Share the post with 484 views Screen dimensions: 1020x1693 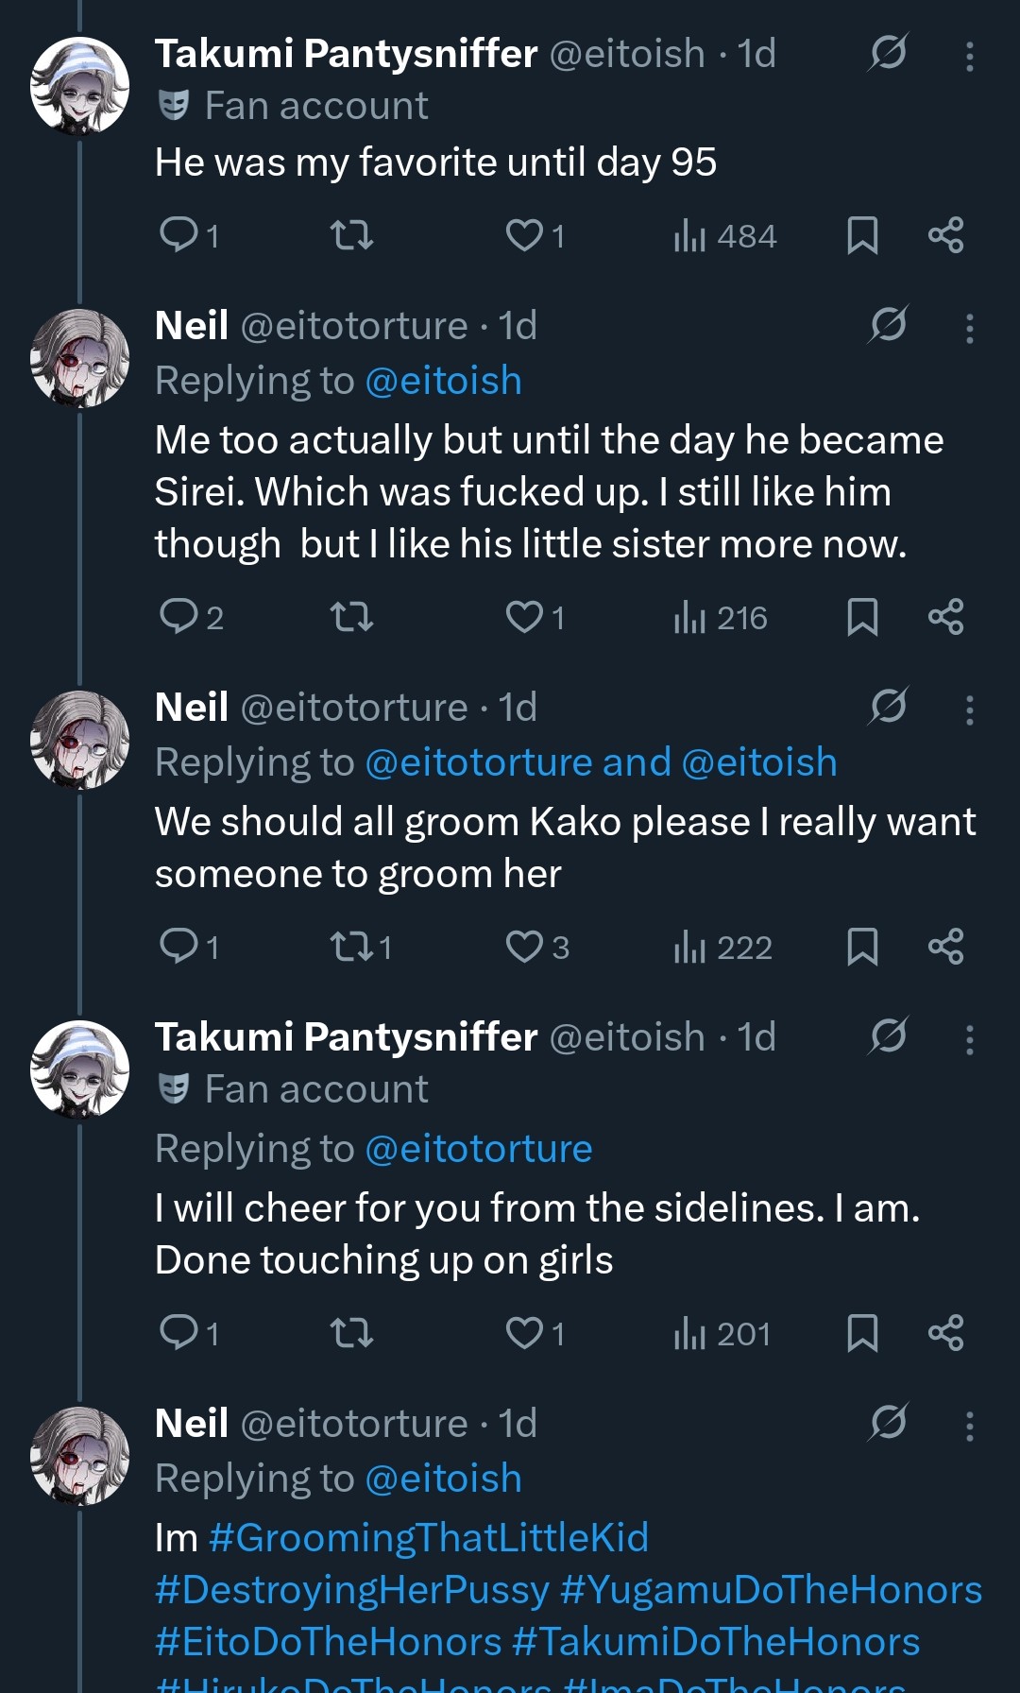(x=945, y=235)
